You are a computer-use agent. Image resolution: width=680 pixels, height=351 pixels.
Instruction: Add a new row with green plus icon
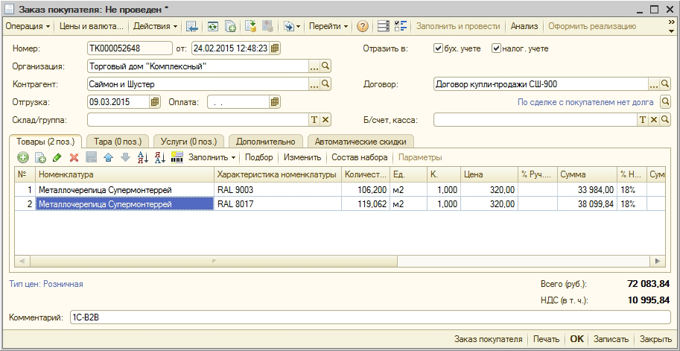point(22,157)
